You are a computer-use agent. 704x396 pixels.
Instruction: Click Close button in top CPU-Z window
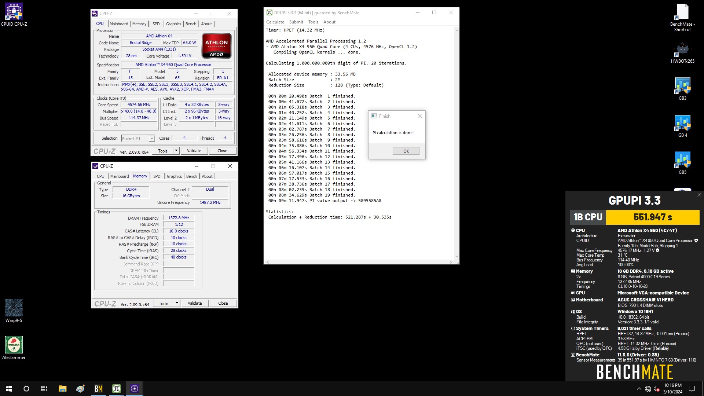point(222,151)
